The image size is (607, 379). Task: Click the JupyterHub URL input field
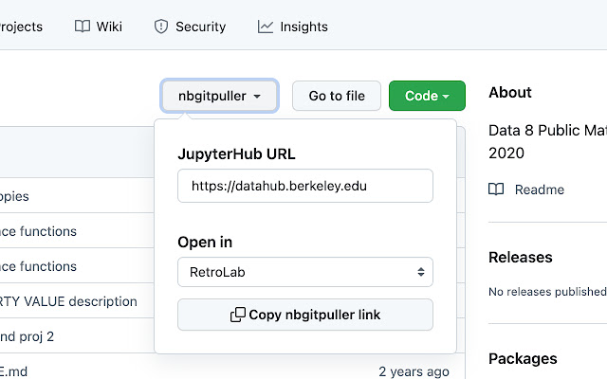point(305,186)
